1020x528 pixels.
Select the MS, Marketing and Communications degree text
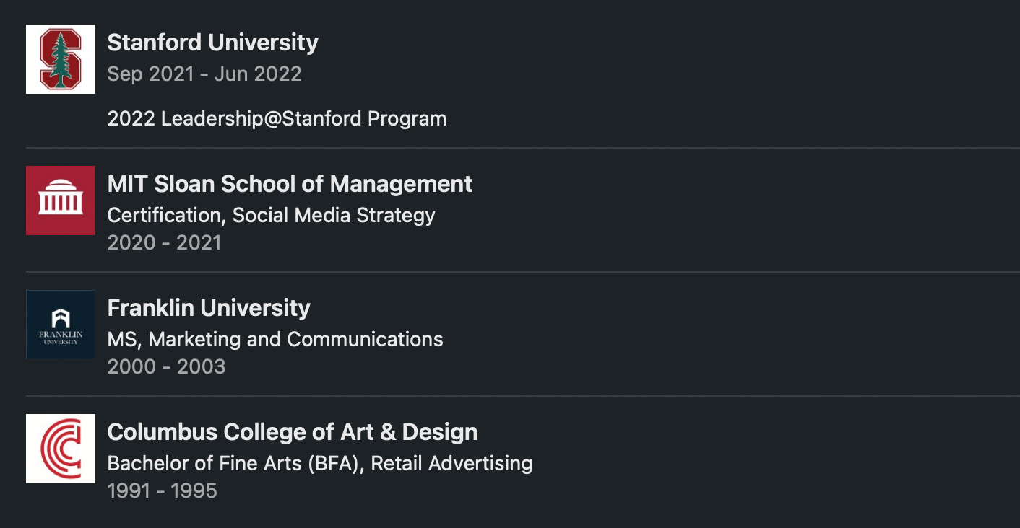click(275, 339)
